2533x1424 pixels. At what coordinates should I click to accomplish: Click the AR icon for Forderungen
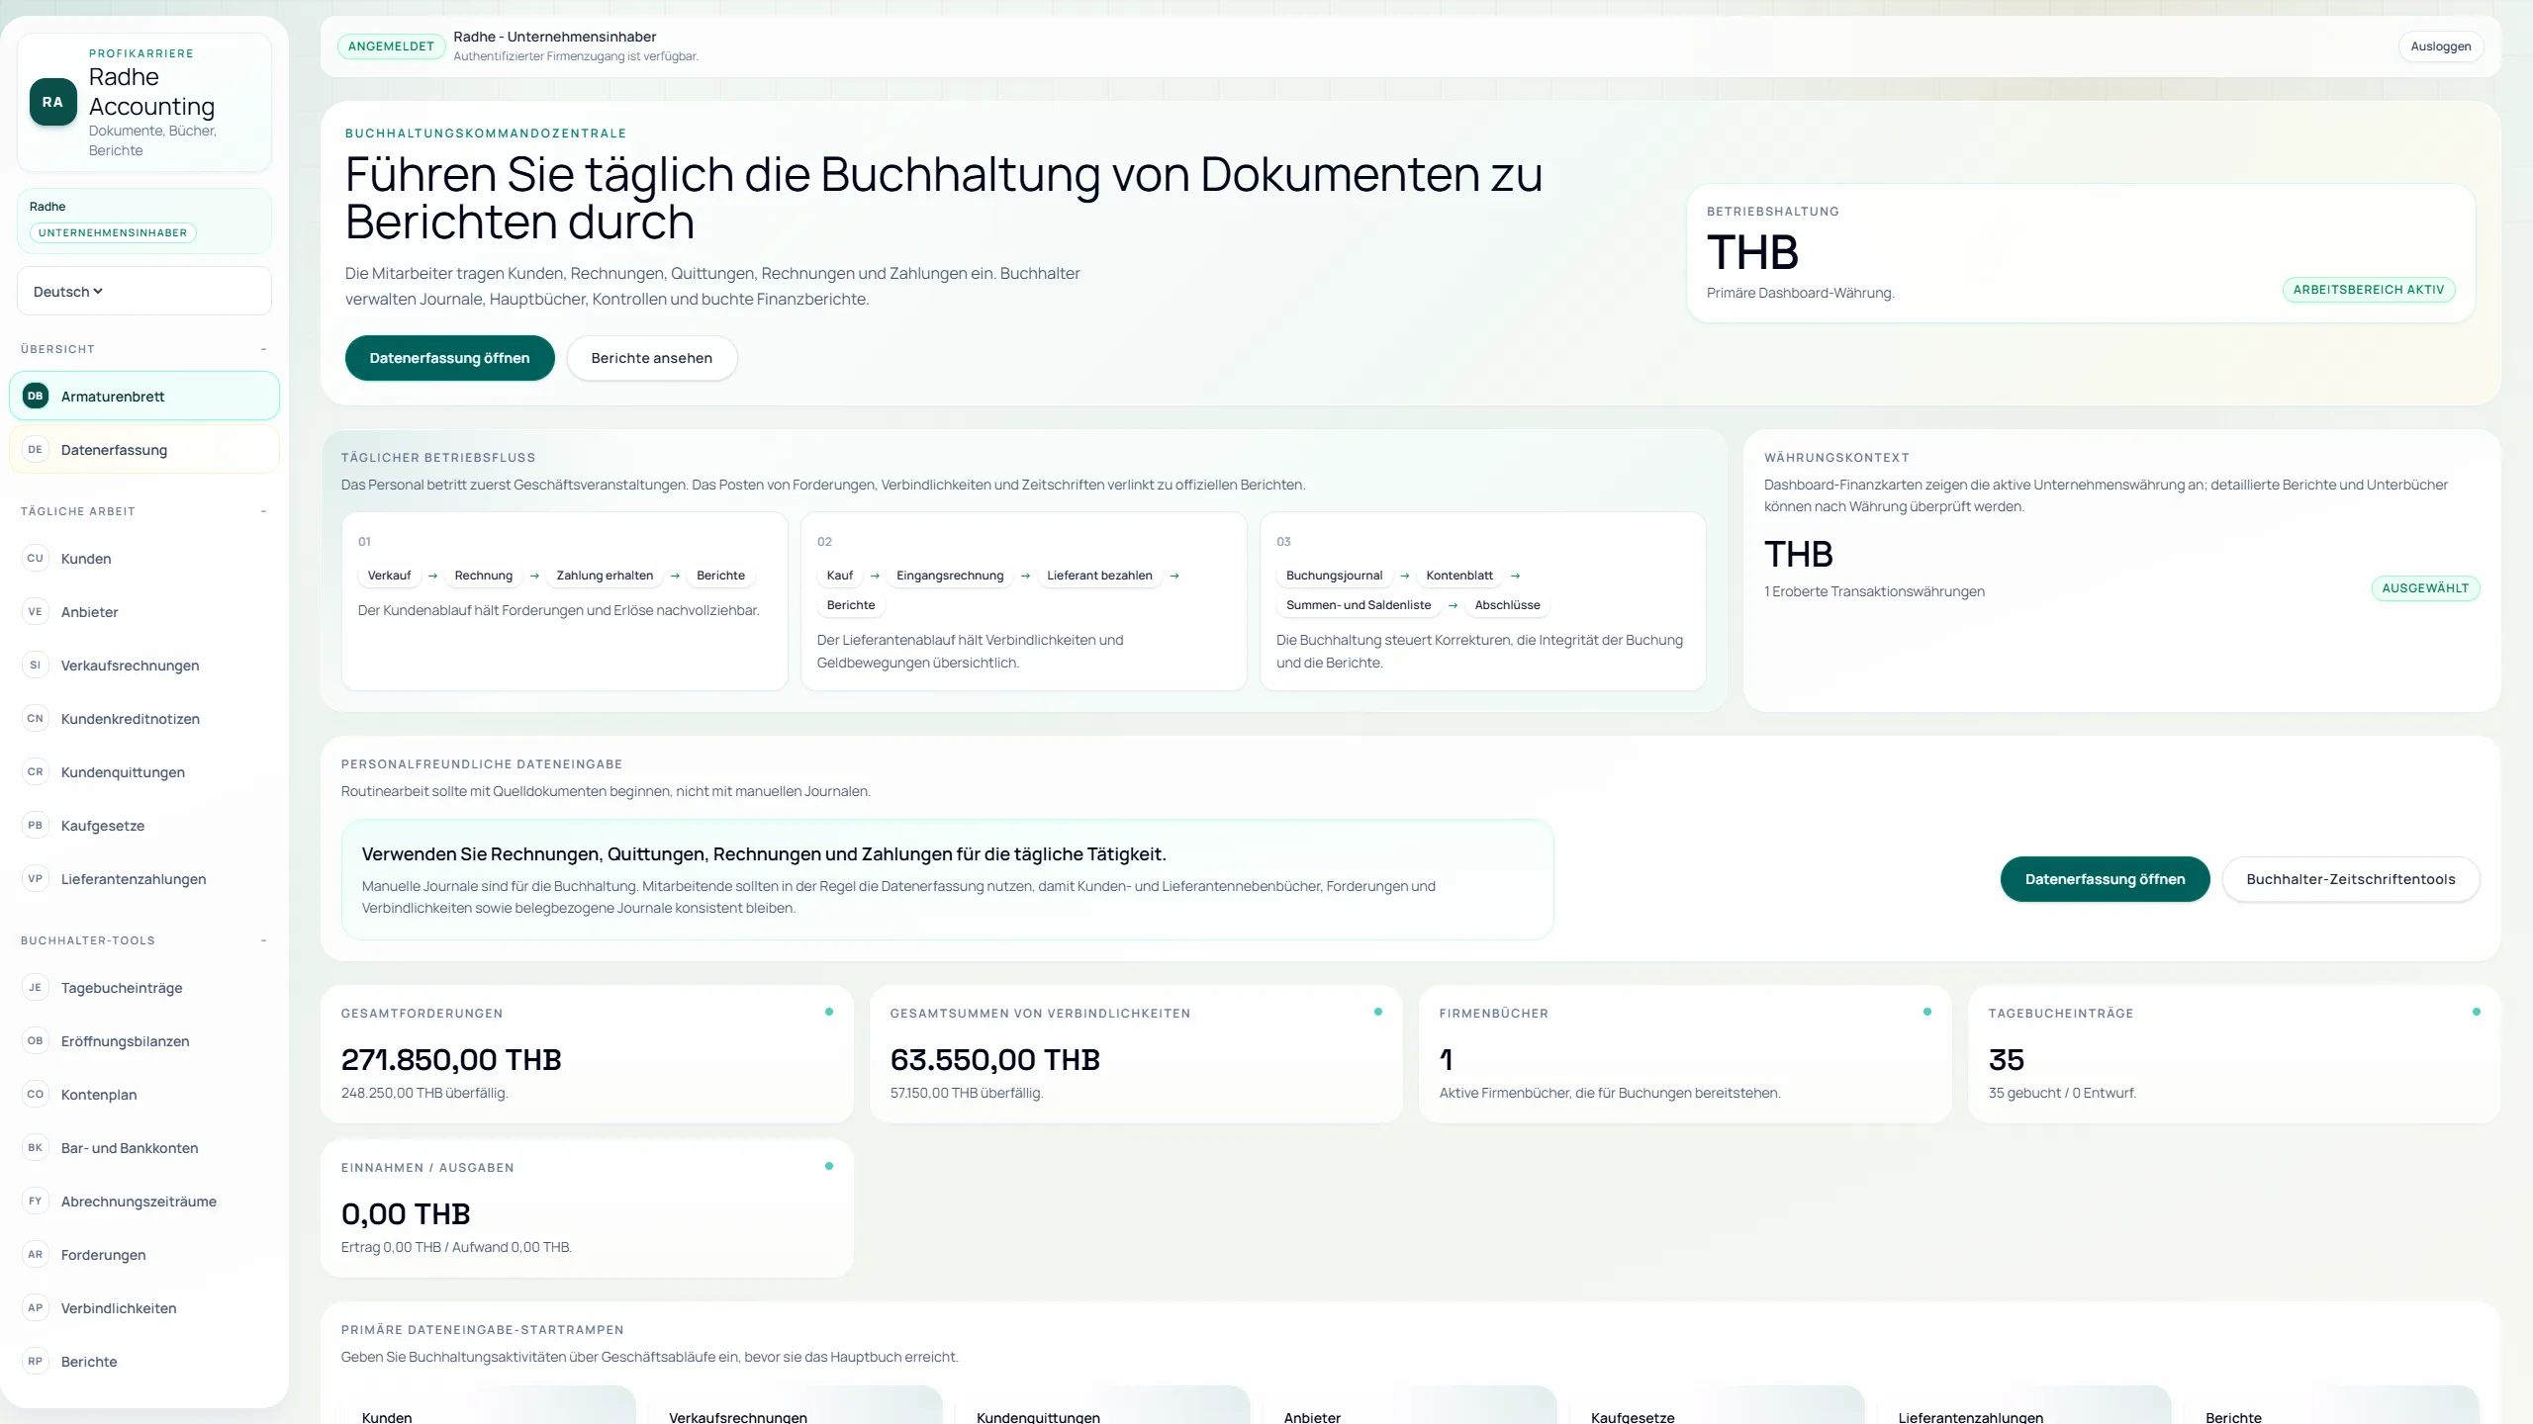36,1254
